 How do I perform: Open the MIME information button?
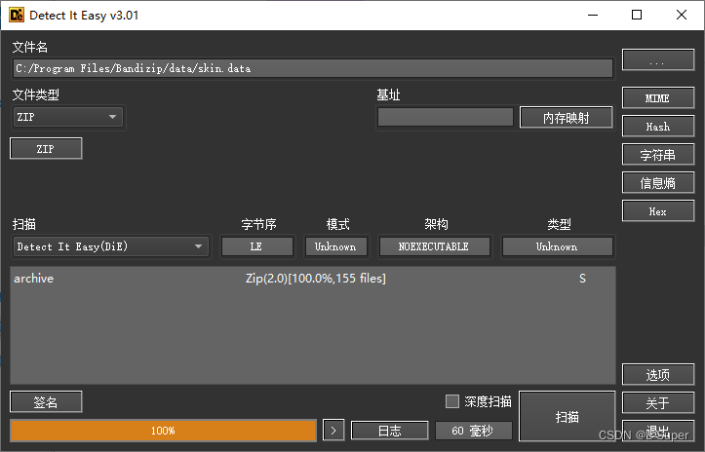(x=658, y=98)
